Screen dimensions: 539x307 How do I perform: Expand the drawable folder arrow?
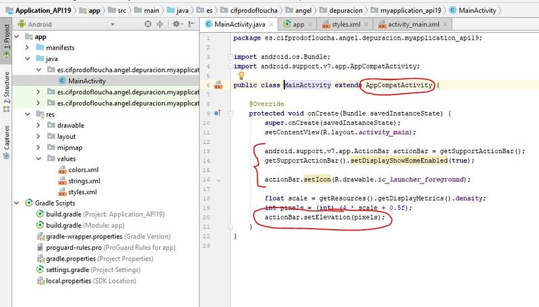pos(38,126)
